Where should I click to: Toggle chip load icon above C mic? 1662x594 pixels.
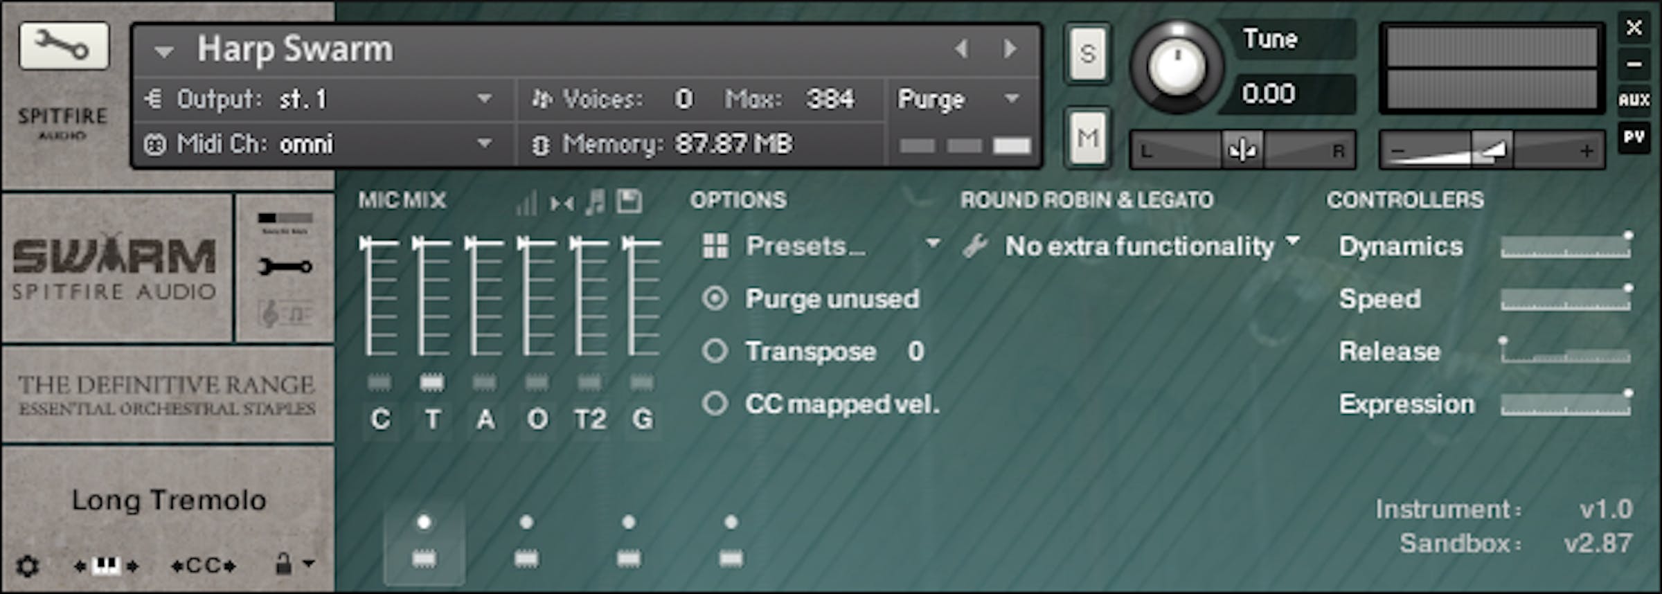tap(379, 381)
